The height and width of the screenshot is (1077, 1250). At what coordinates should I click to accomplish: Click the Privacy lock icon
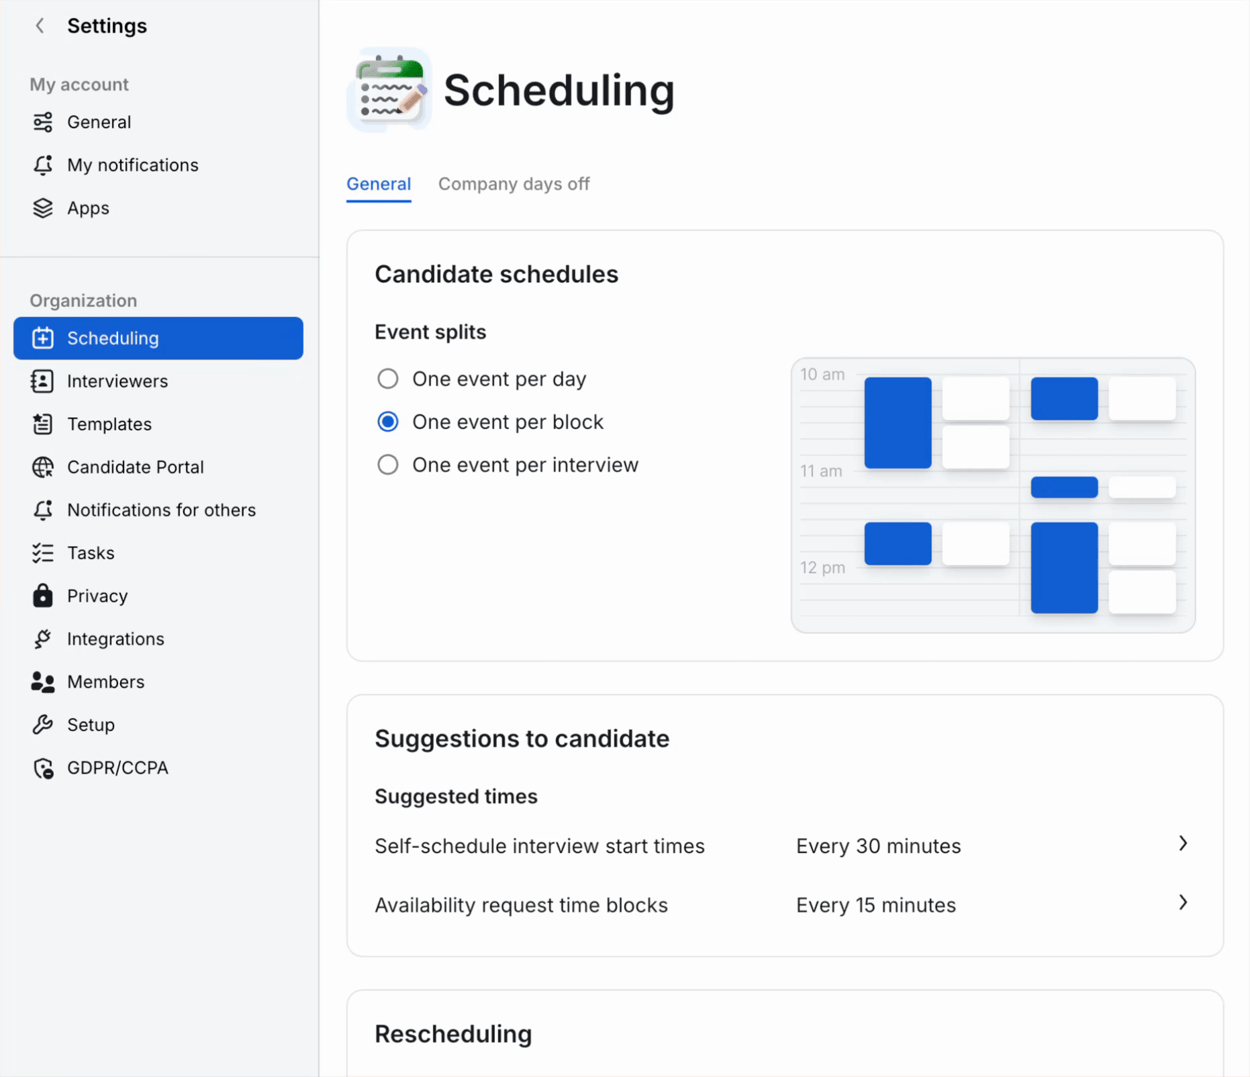[43, 596]
